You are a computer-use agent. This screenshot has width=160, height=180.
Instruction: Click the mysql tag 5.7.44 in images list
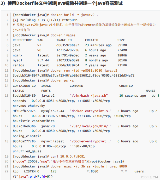click(x=43, y=60)
